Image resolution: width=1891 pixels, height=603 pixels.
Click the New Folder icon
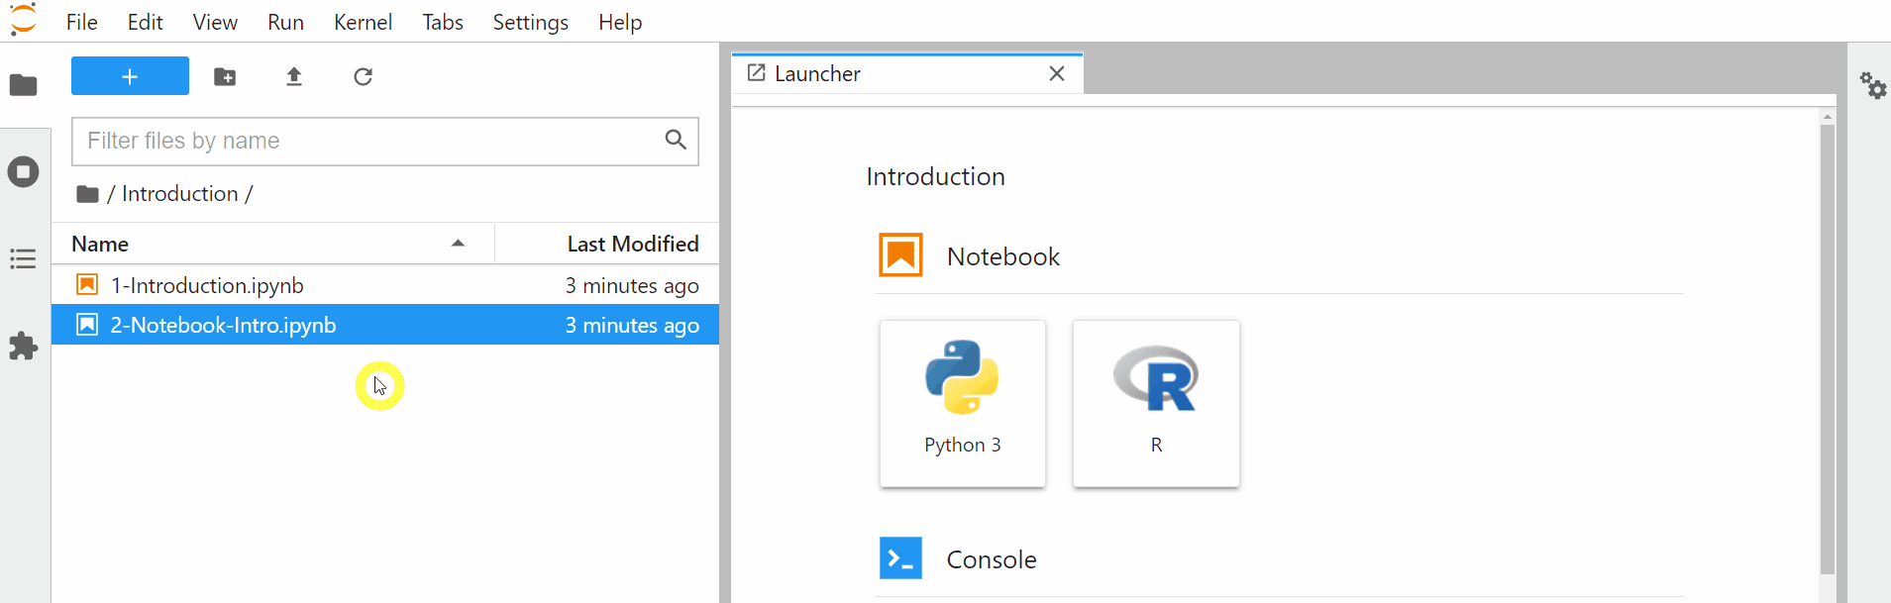[x=225, y=76]
